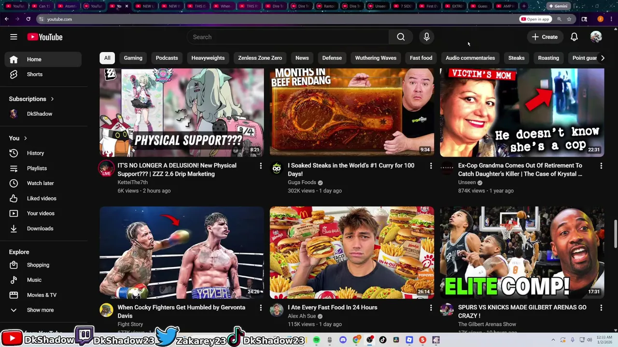Image resolution: width=618 pixels, height=347 pixels.
Task: Open Music under Explore
Action: (x=43, y=280)
